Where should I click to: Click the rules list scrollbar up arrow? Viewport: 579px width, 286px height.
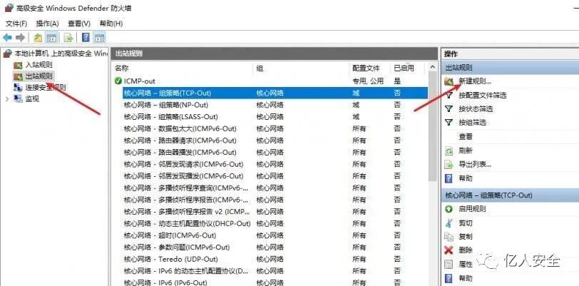(432, 68)
